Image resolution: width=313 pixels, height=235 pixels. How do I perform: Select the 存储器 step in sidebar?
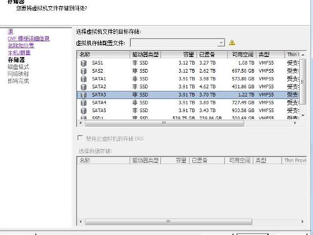click(x=16, y=60)
